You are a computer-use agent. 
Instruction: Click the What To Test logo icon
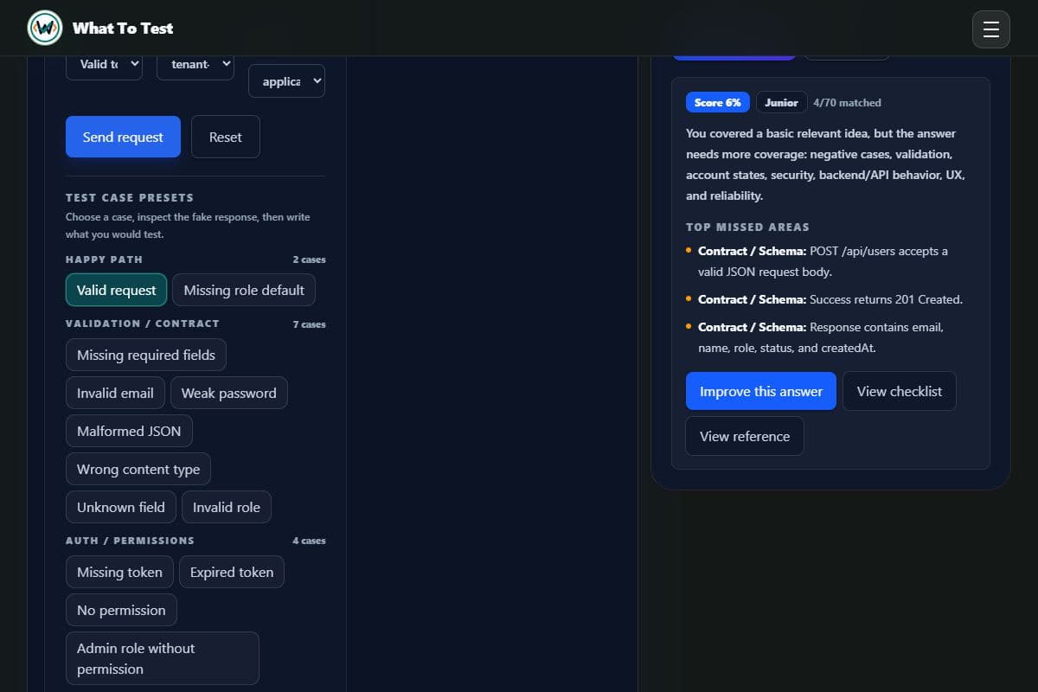point(45,29)
